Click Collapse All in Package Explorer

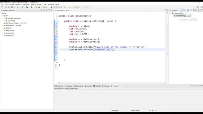tap(42, 10)
